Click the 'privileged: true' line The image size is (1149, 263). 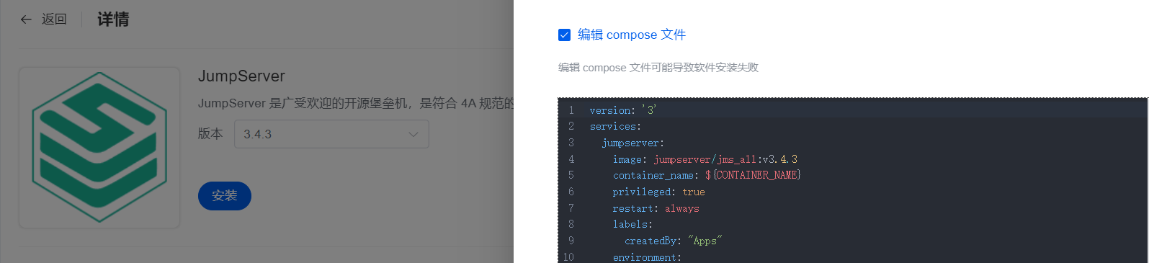[659, 192]
